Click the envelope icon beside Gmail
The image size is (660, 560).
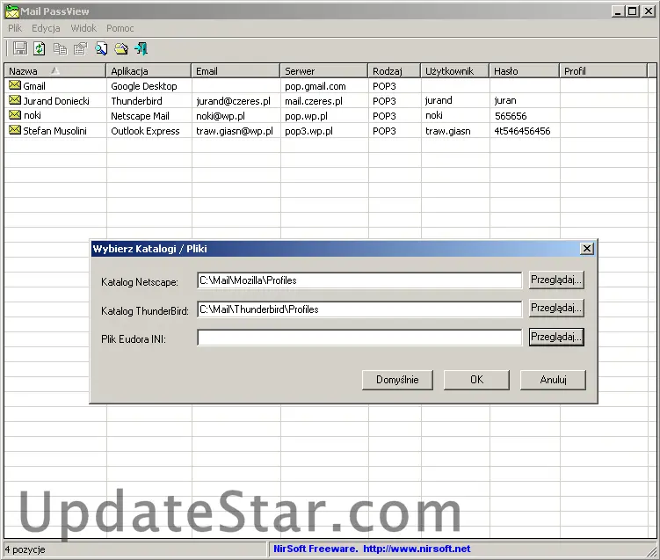tap(15, 85)
